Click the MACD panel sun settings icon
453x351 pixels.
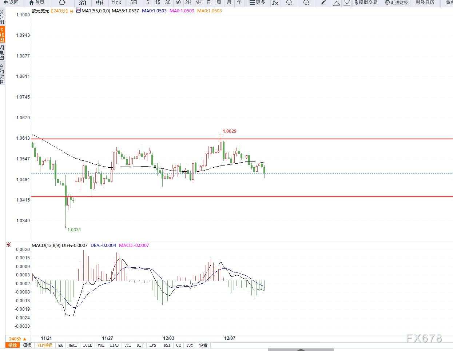pyautogui.click(x=8, y=245)
